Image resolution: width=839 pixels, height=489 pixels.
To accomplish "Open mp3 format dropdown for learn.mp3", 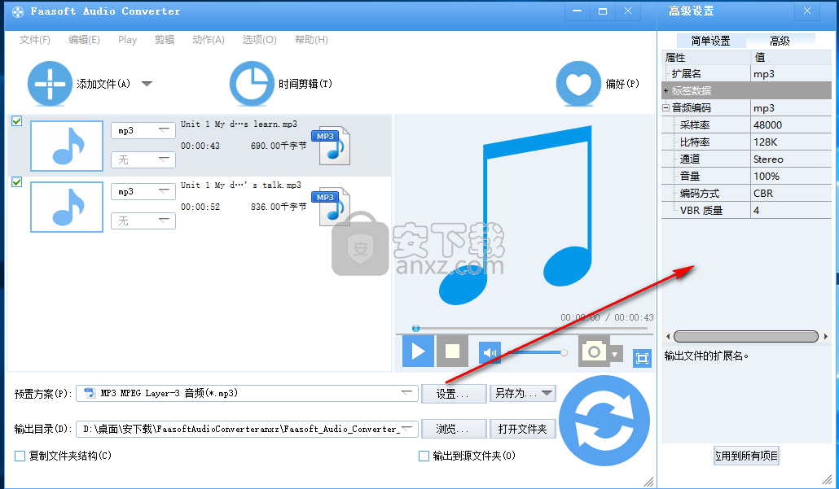I will click(143, 130).
